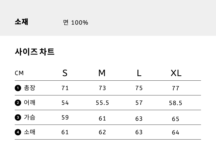The width and height of the screenshot is (216, 154).
Task: Click the 소재 label
Action: [22, 22]
